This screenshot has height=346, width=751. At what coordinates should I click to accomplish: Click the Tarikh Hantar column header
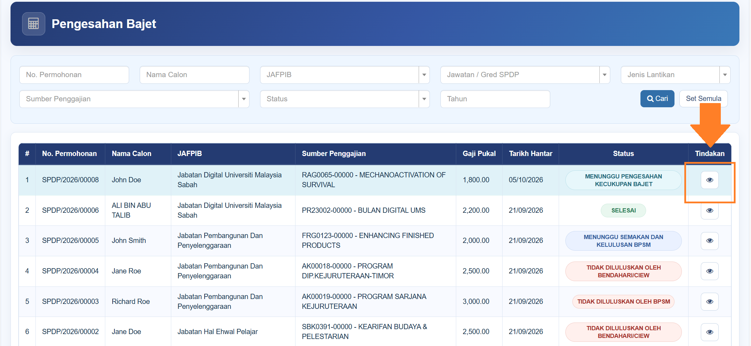[530, 154]
